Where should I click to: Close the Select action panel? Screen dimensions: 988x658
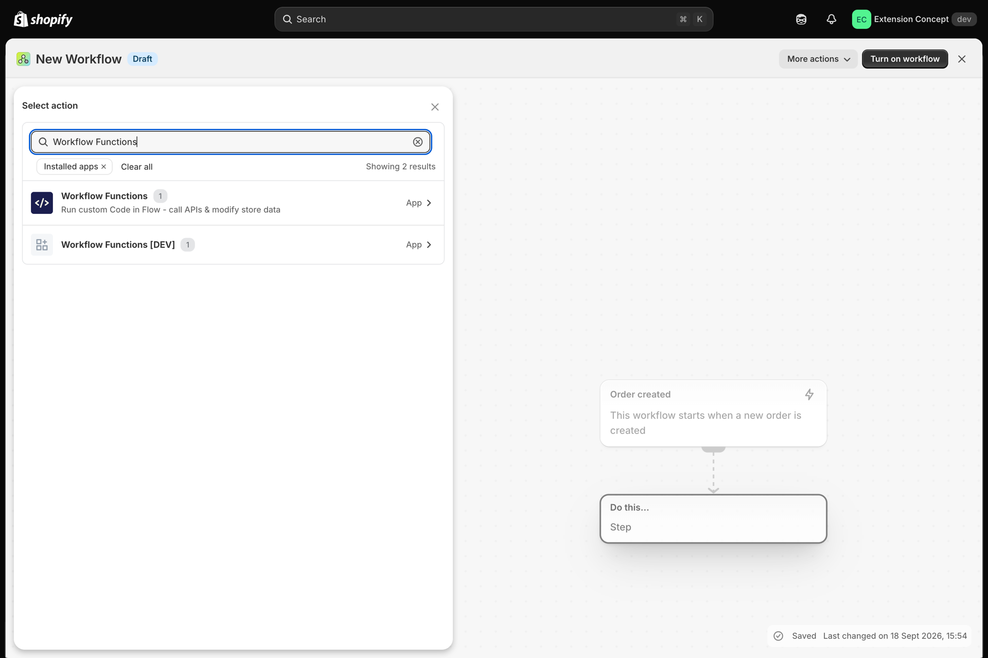pyautogui.click(x=435, y=107)
